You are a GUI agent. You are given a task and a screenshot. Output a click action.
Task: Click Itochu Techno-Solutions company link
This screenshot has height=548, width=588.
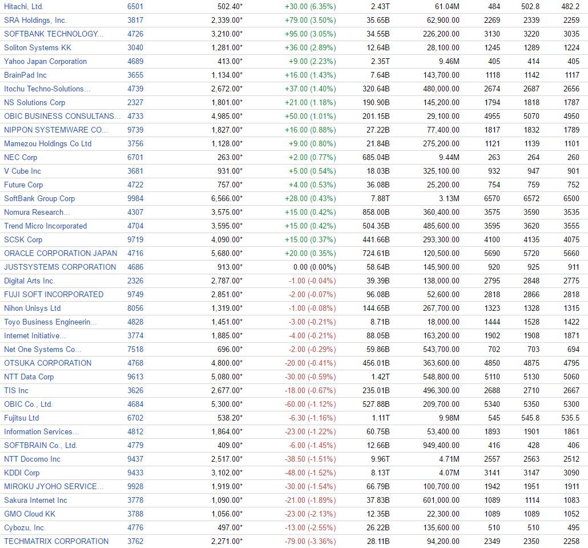tap(47, 89)
